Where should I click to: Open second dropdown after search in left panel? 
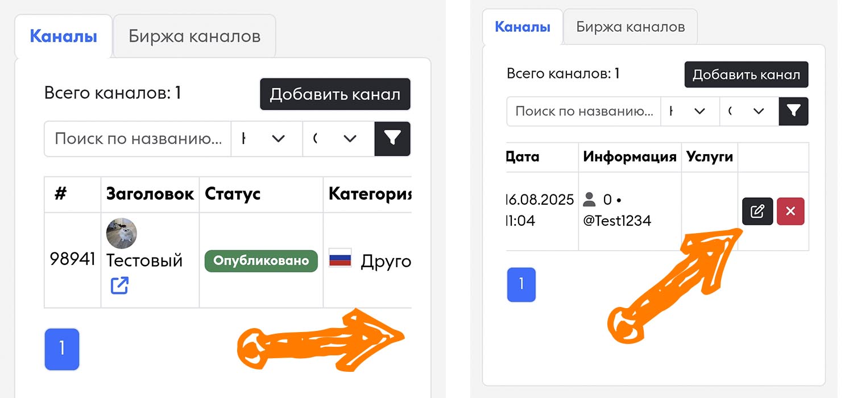(338, 139)
